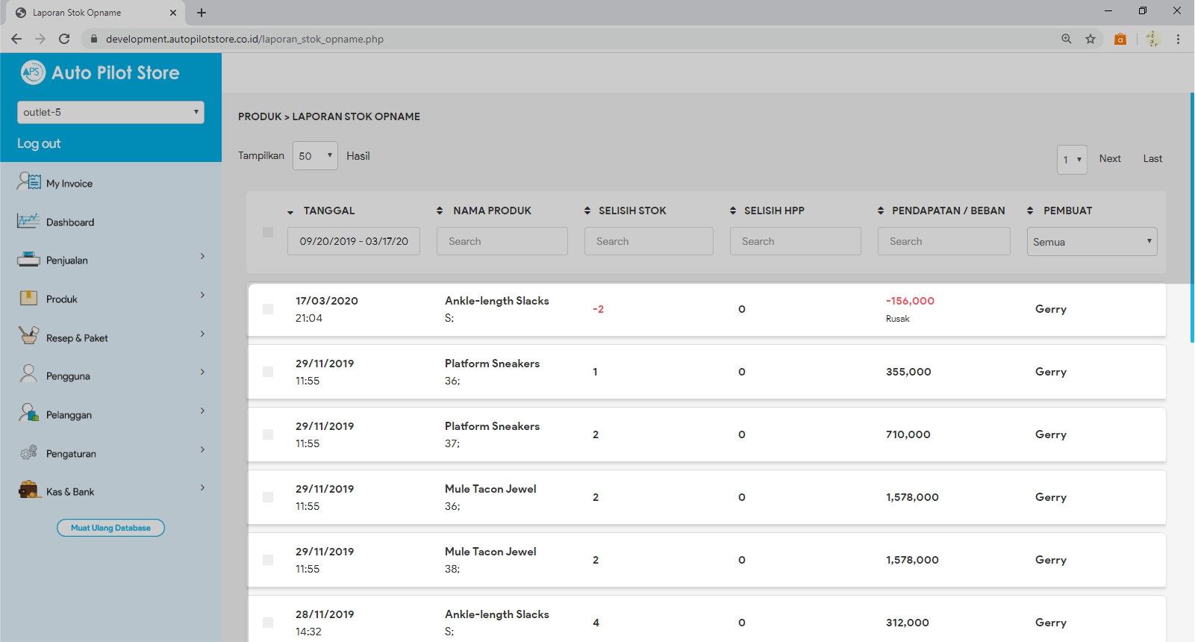Toggle the select-all checkbox in table header
The height and width of the screenshot is (642, 1195).
(x=268, y=232)
